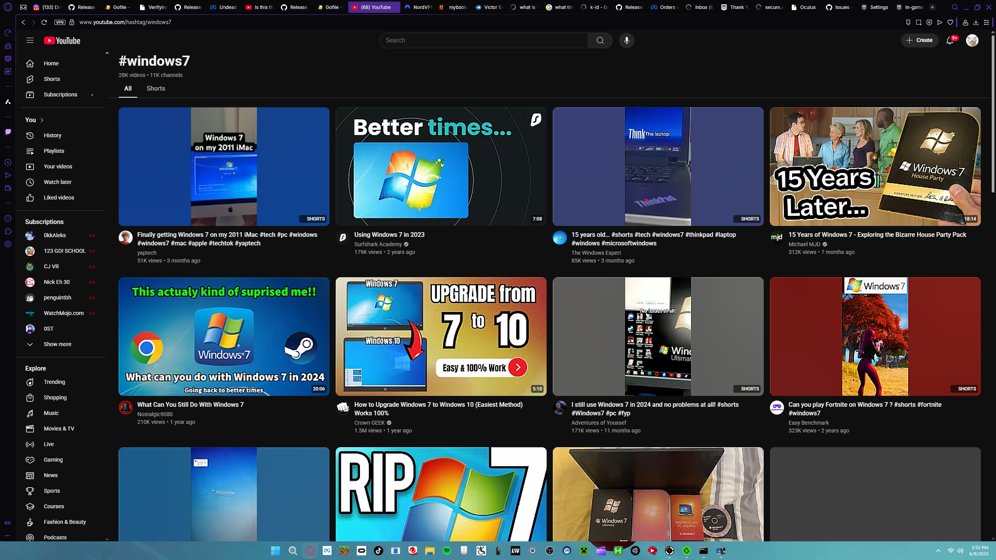Click the search magnifier button
The height and width of the screenshot is (560, 996).
click(600, 40)
